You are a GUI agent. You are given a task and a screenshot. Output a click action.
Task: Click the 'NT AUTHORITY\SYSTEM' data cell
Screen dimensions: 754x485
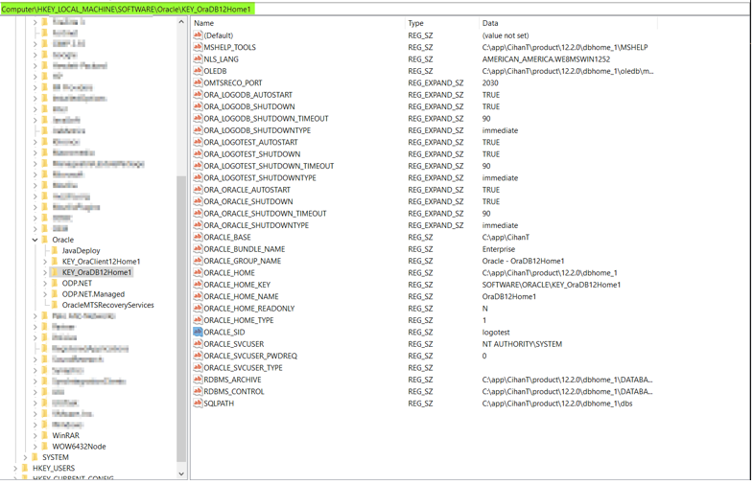tap(522, 344)
